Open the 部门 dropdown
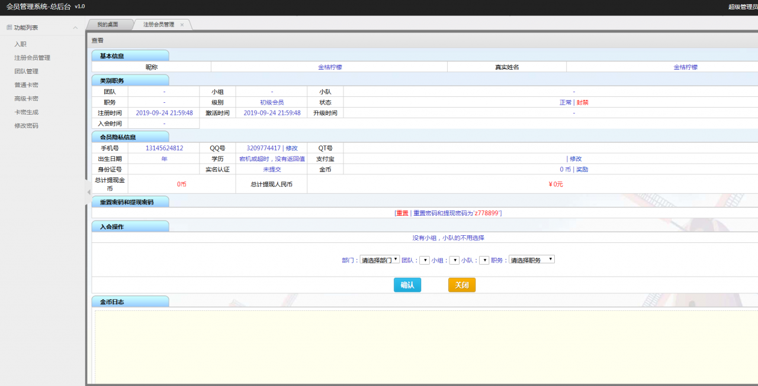 380,260
